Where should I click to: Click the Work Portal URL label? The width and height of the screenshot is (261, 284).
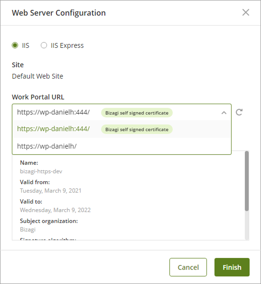point(38,97)
